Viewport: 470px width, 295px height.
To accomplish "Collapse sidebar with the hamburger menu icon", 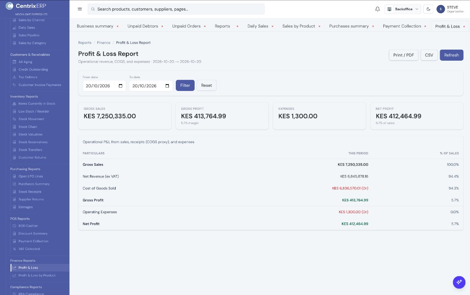I will click(80, 9).
